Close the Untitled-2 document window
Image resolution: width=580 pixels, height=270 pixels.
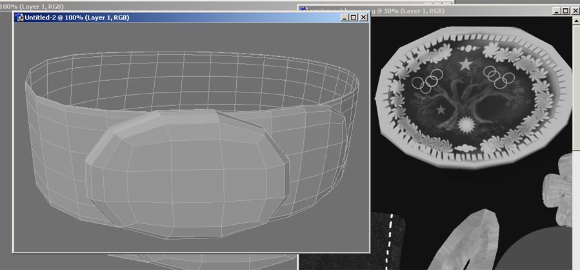pyautogui.click(x=363, y=17)
